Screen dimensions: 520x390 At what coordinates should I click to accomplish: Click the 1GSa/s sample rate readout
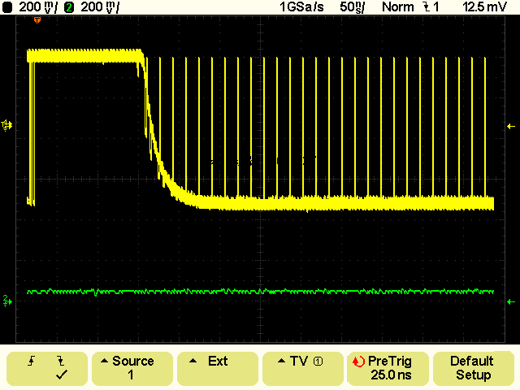[x=301, y=7]
